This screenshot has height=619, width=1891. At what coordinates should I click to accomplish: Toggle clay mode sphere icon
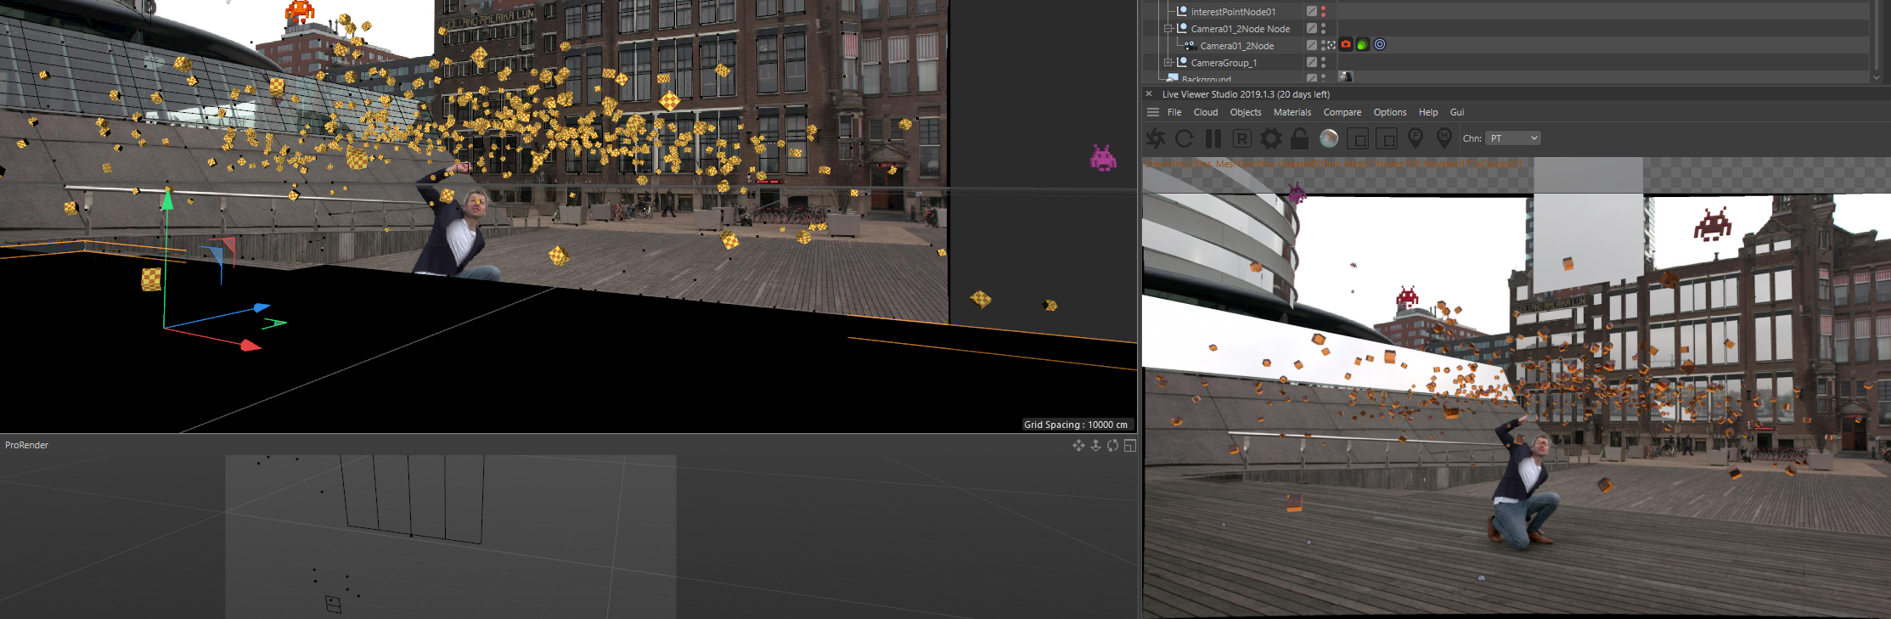tap(1329, 138)
